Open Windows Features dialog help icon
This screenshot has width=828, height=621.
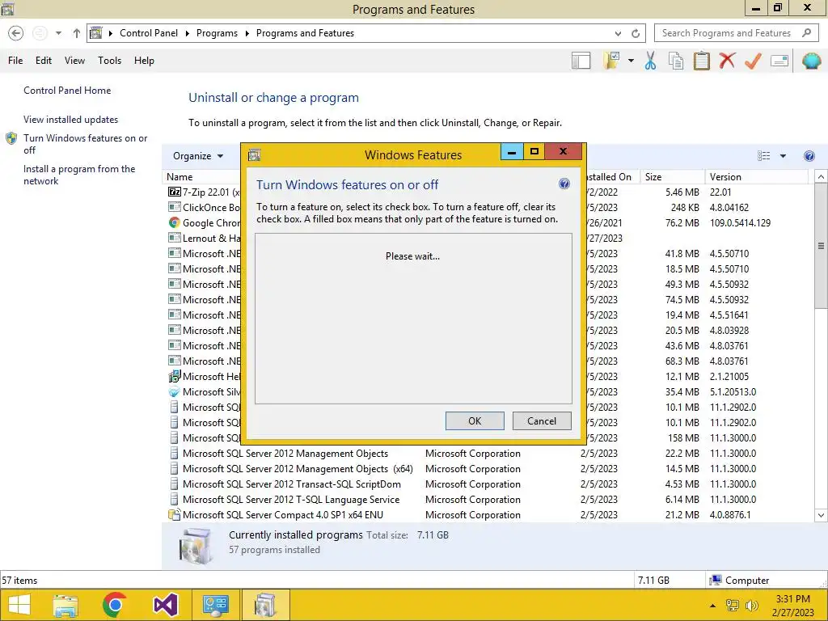tap(564, 184)
